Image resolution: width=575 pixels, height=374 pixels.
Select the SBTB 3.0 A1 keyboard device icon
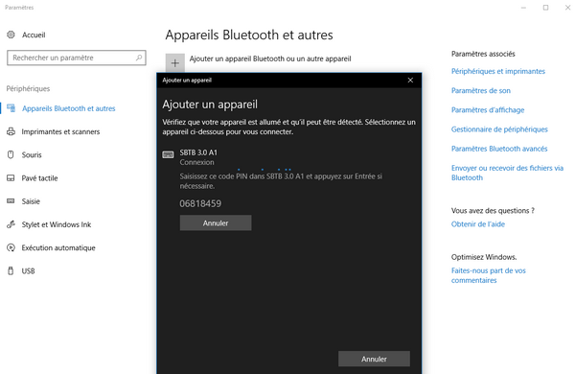click(168, 154)
